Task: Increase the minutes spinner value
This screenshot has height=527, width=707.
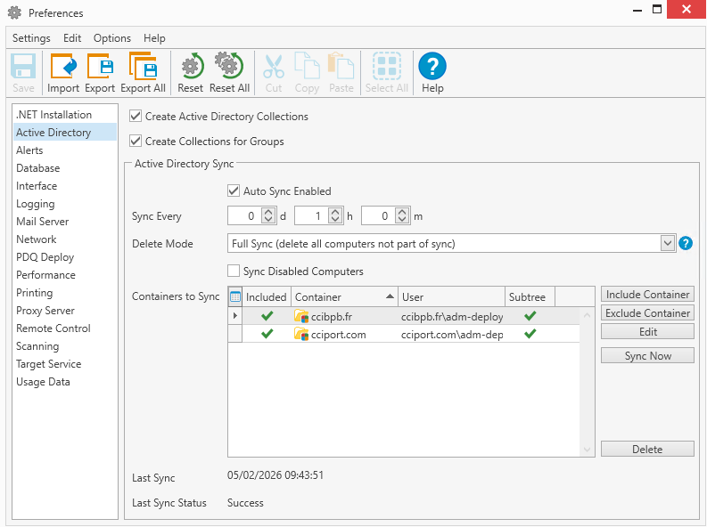Action: 402,212
